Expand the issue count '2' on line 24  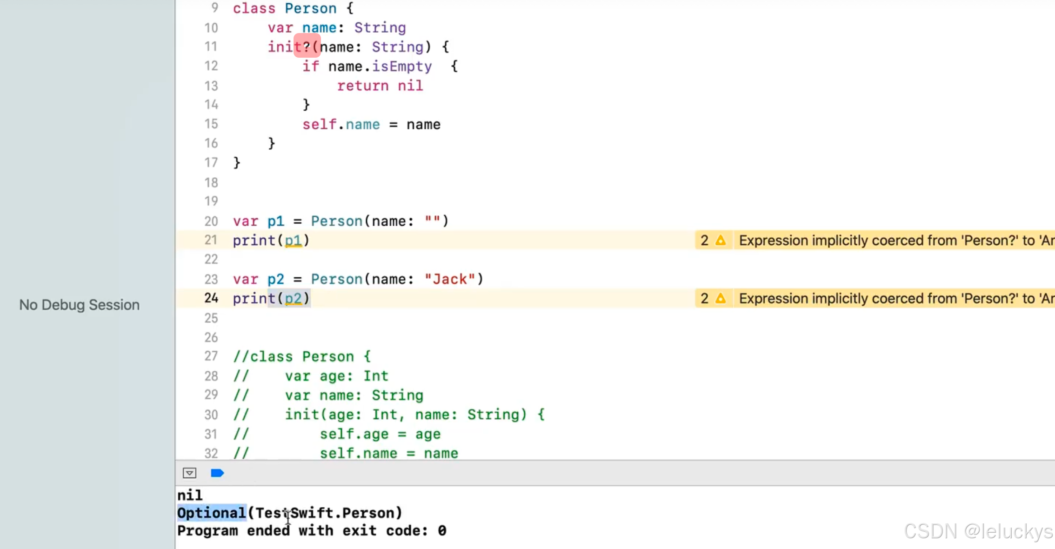704,298
